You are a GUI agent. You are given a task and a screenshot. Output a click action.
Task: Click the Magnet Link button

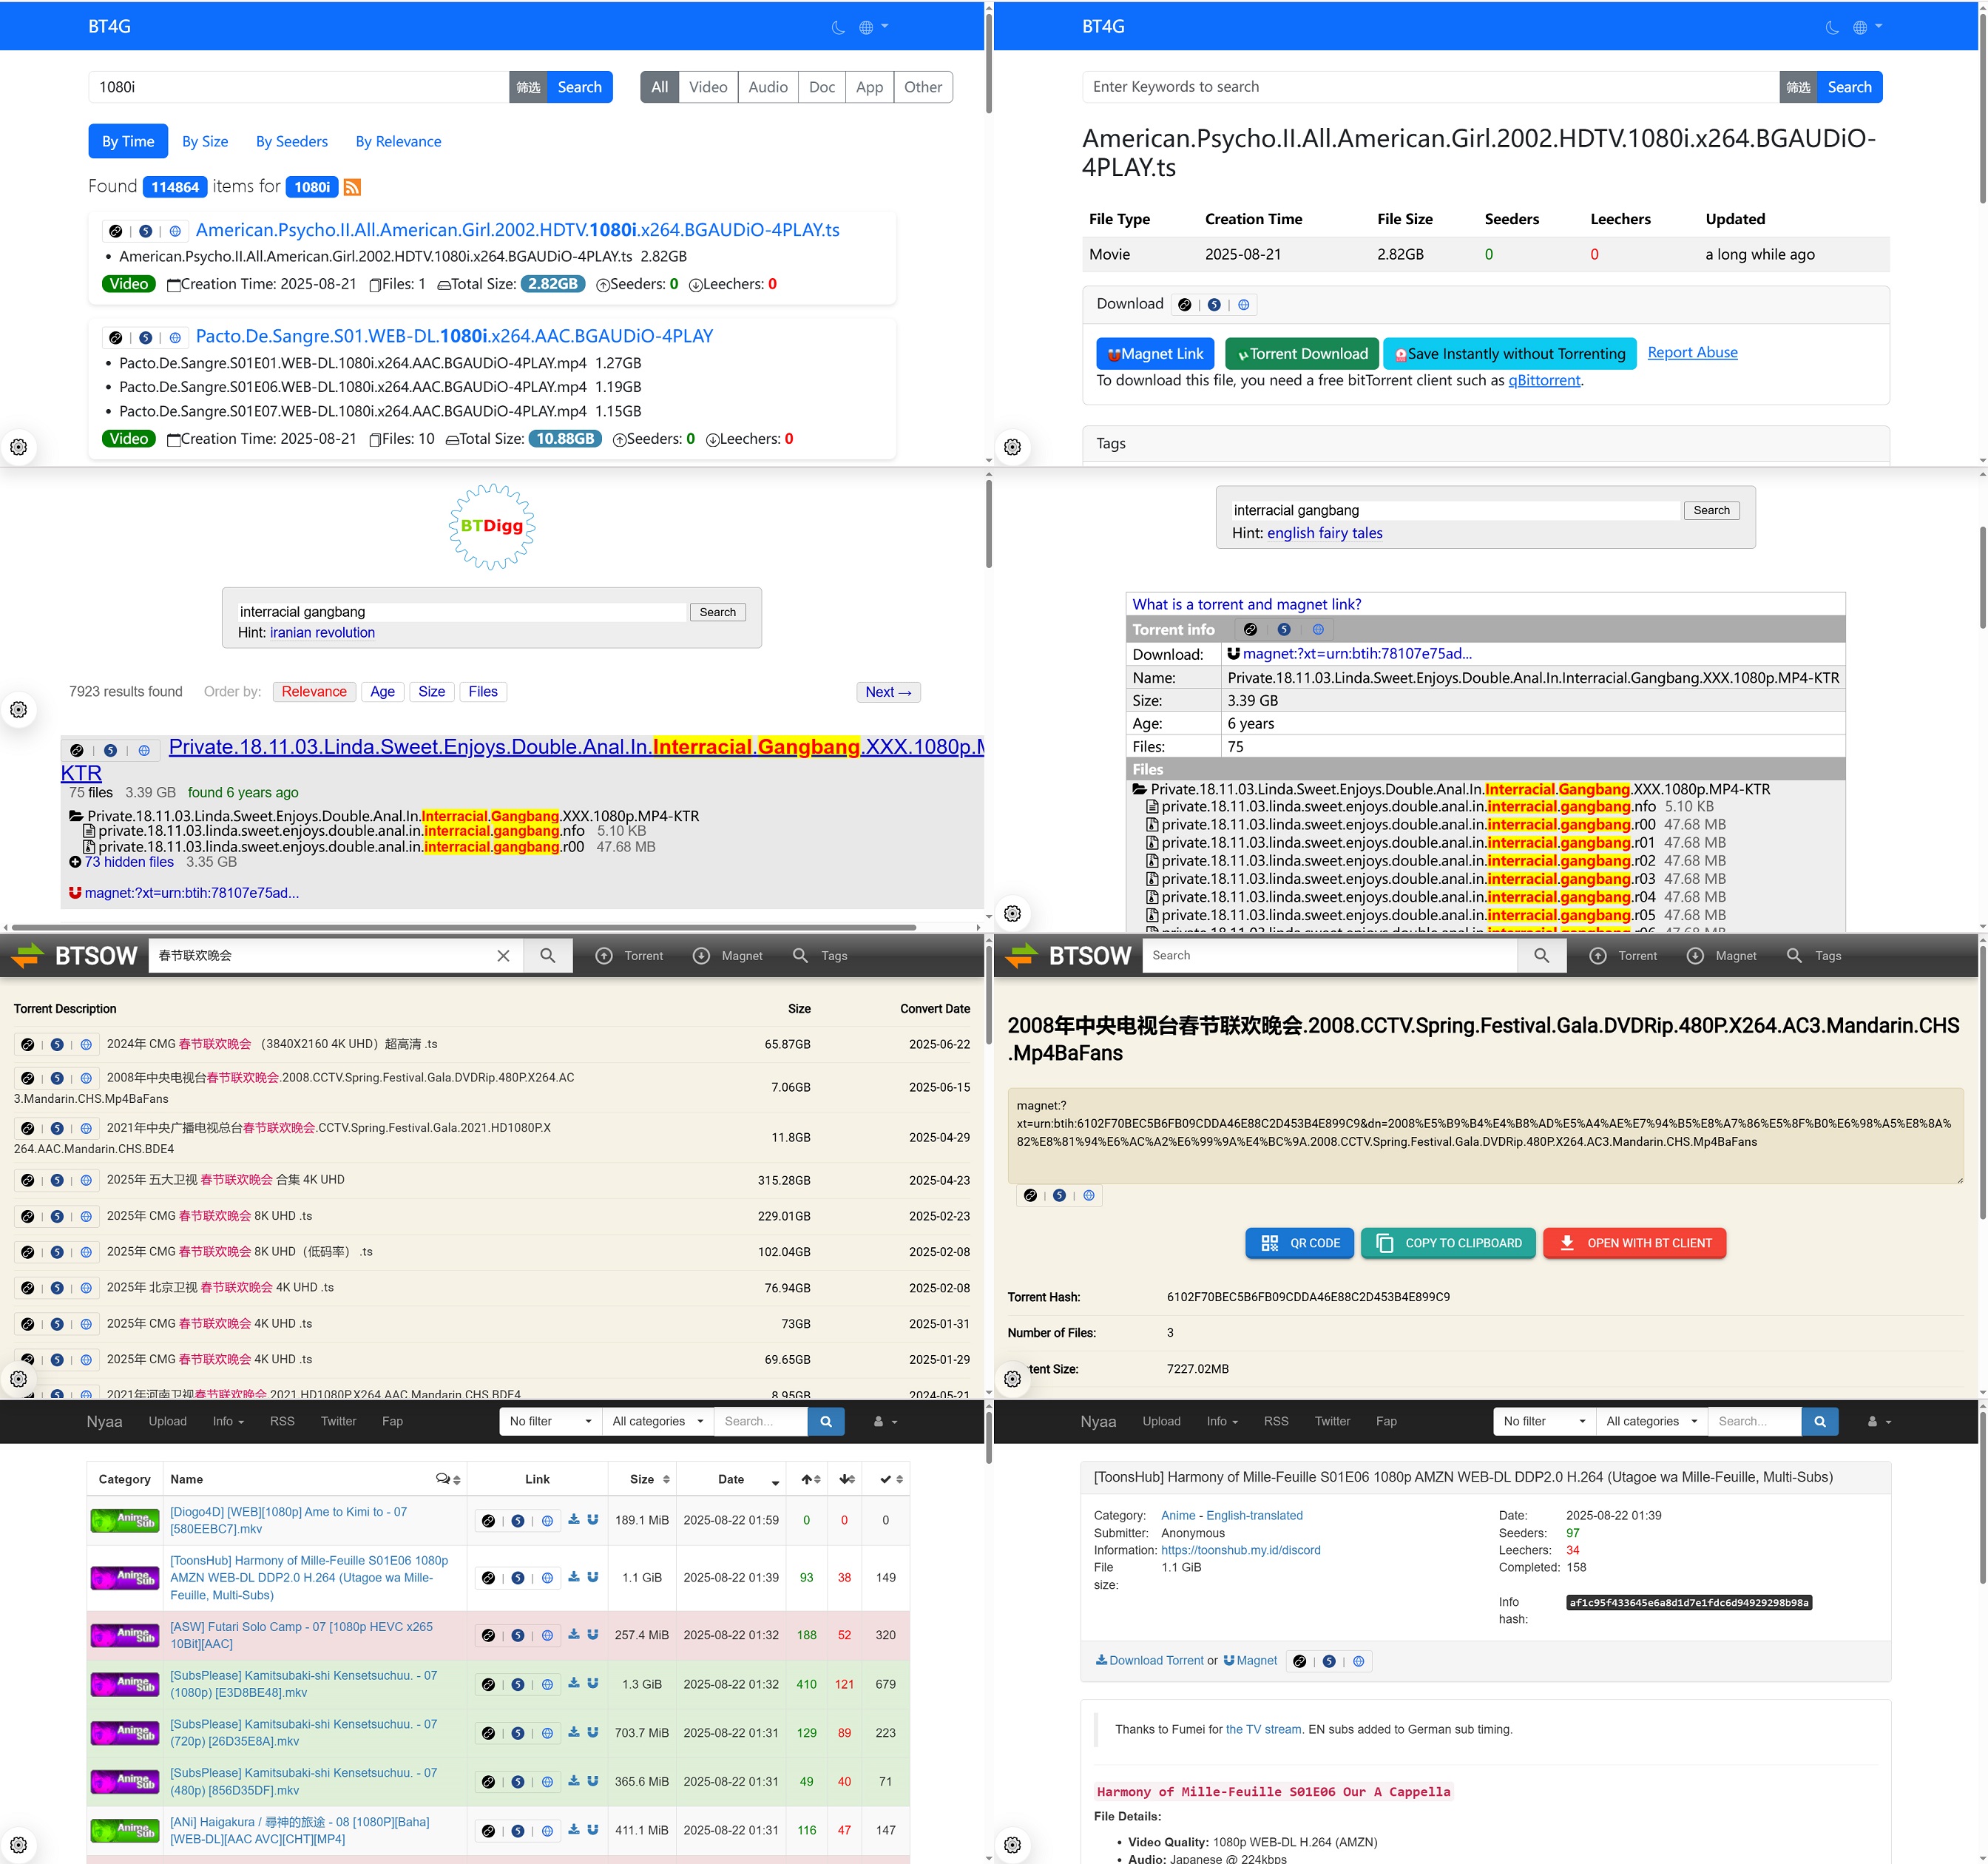pos(1155,354)
